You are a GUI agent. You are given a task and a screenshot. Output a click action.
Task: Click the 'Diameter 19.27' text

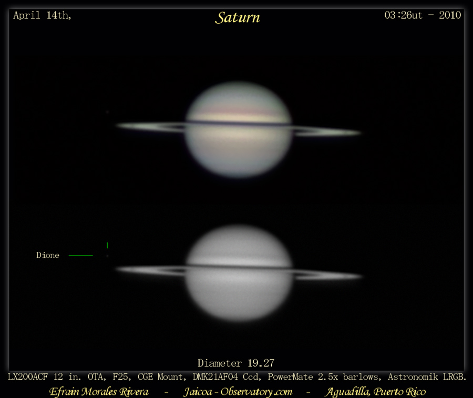click(x=236, y=363)
